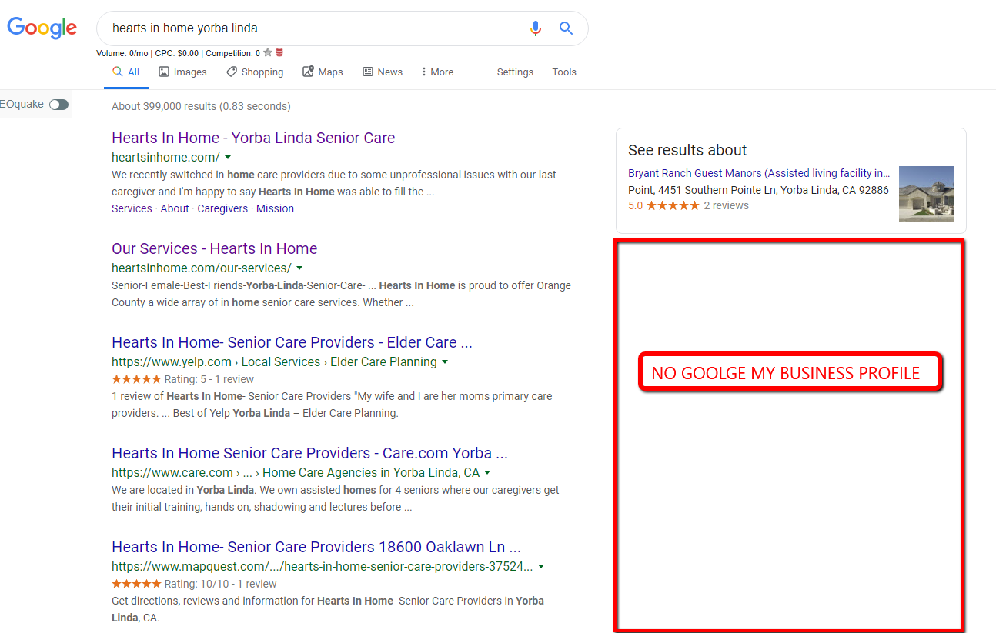Click the blue search magnifier button
This screenshot has width=996, height=633.
pos(566,28)
